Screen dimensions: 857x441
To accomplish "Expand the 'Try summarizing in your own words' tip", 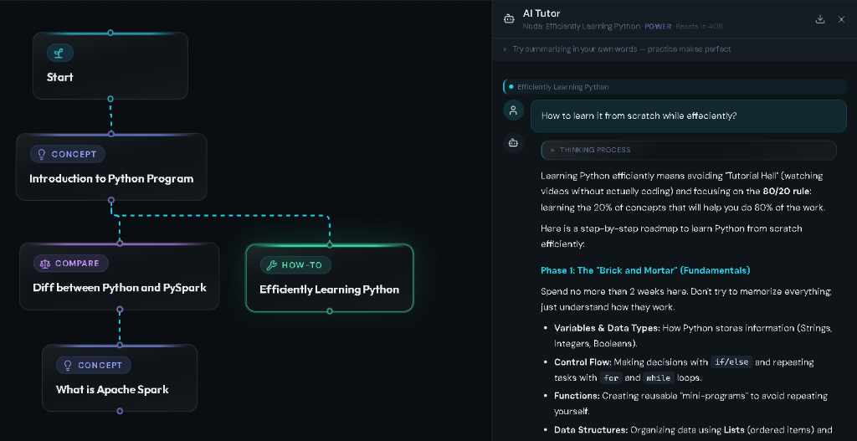I will 617,49.
